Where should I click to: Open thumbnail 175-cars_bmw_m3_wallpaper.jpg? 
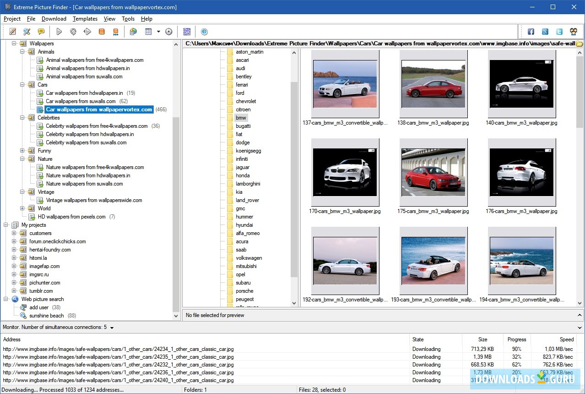pos(433,172)
